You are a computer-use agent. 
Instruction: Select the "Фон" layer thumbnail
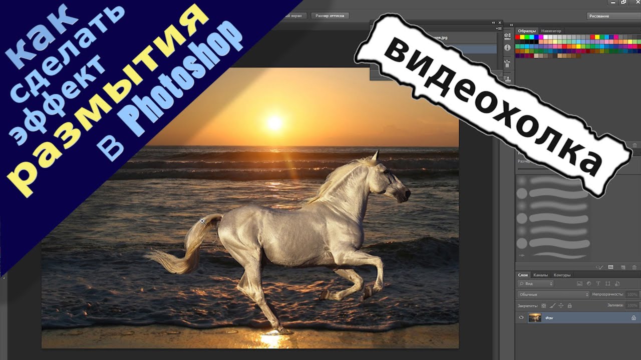535,317
